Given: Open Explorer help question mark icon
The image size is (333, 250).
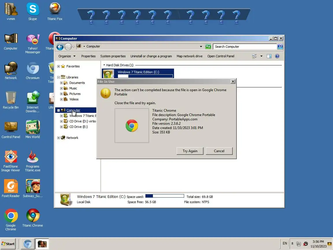Looking at the screenshot, I should pyautogui.click(x=277, y=56).
